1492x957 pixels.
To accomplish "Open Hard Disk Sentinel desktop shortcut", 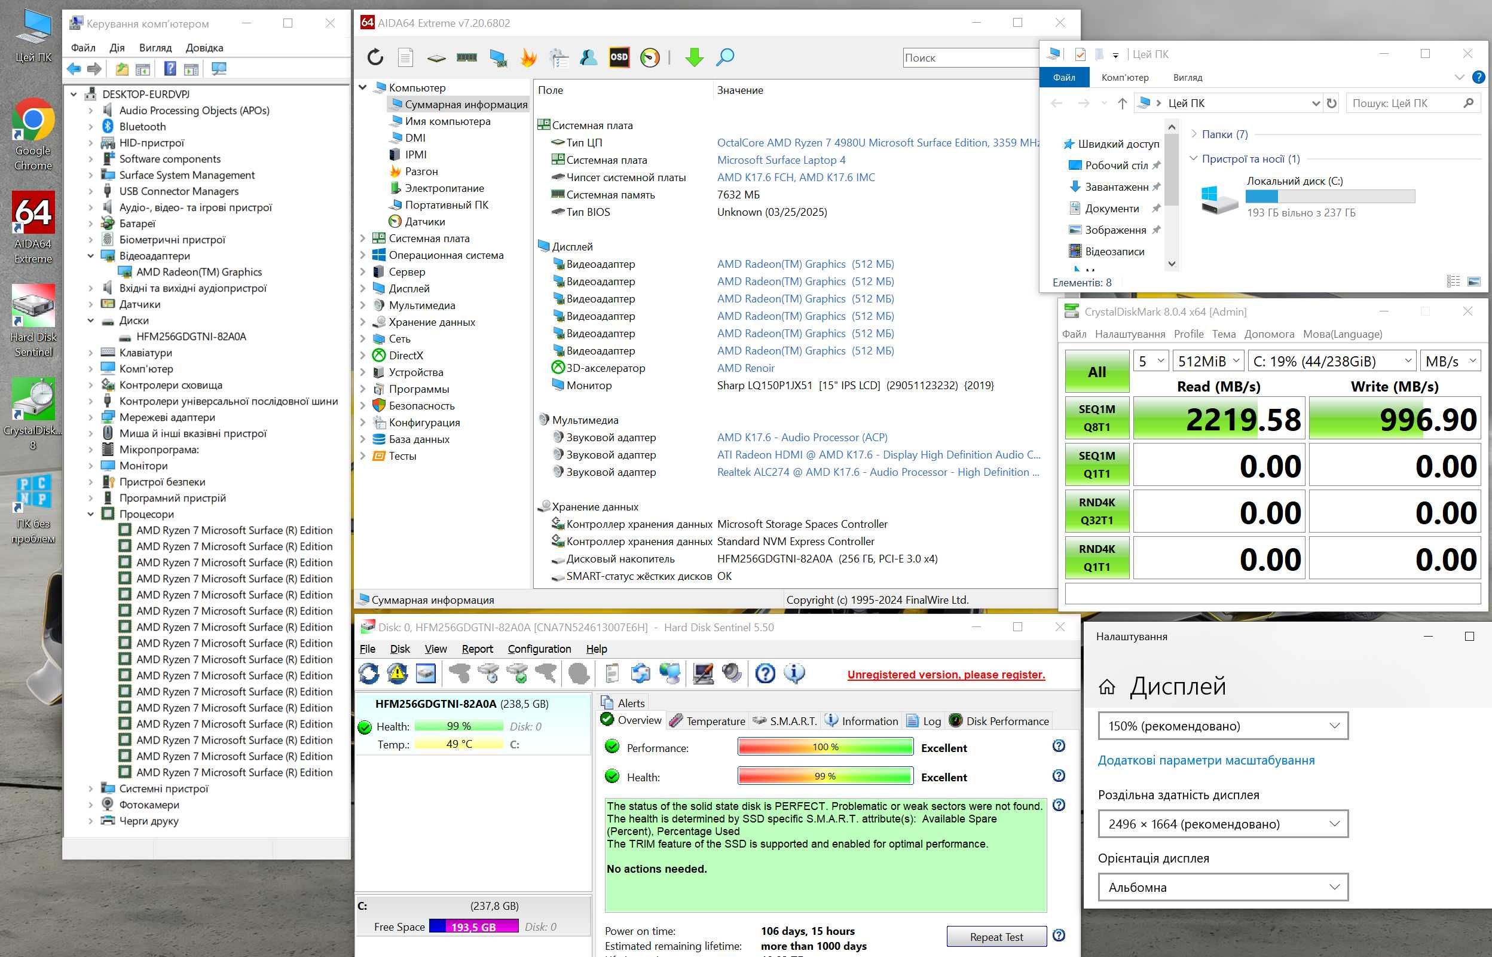I will point(33,320).
